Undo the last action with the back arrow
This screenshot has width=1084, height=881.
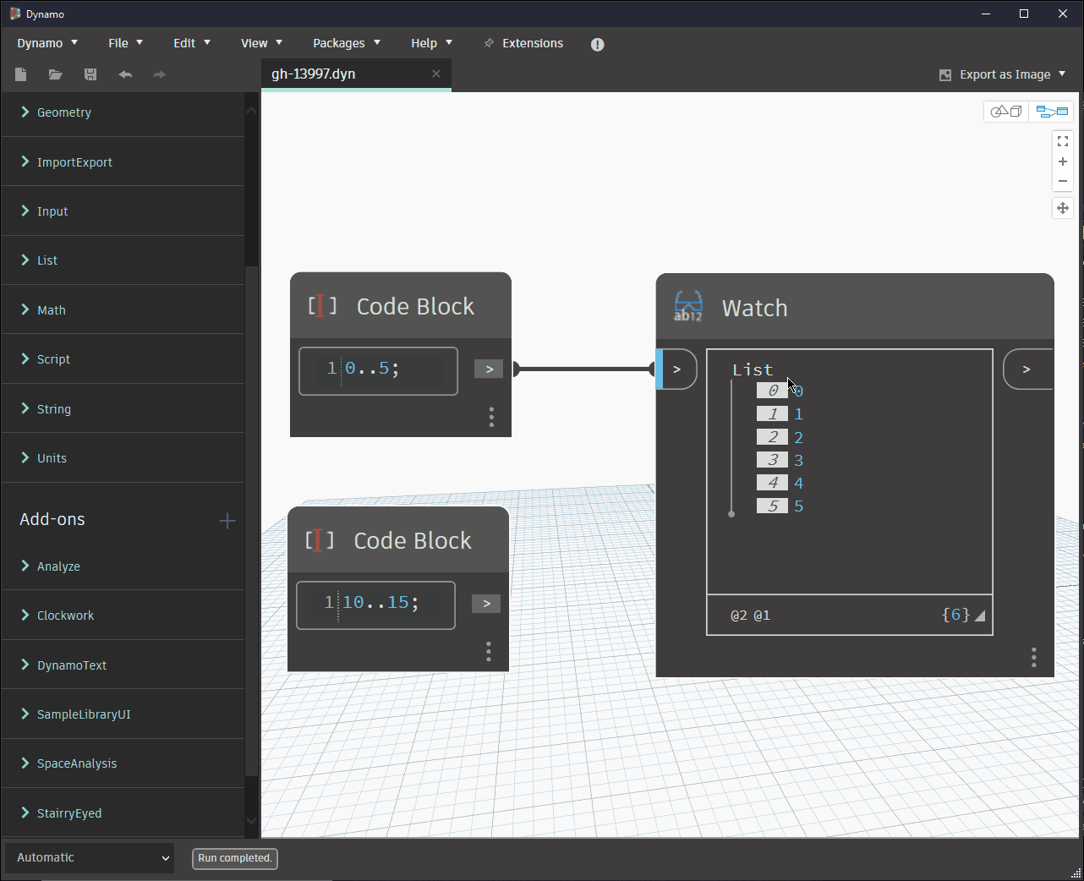tap(124, 74)
